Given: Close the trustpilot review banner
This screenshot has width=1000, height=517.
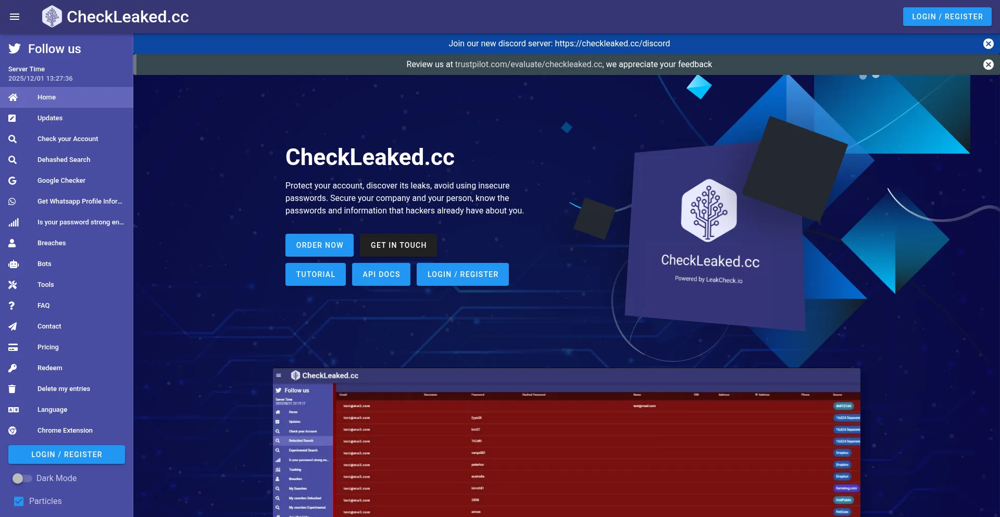Looking at the screenshot, I should pos(988,65).
